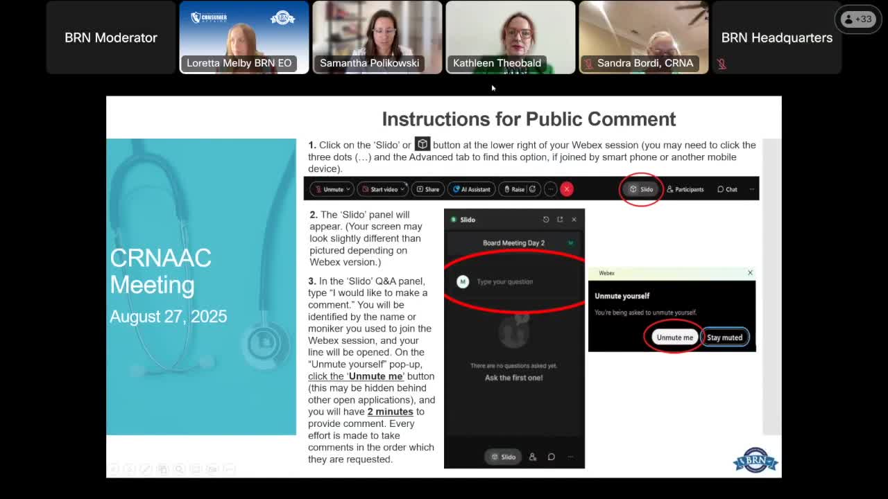Click the Unmute me button
Viewport: 888px width, 499px height.
click(x=674, y=338)
